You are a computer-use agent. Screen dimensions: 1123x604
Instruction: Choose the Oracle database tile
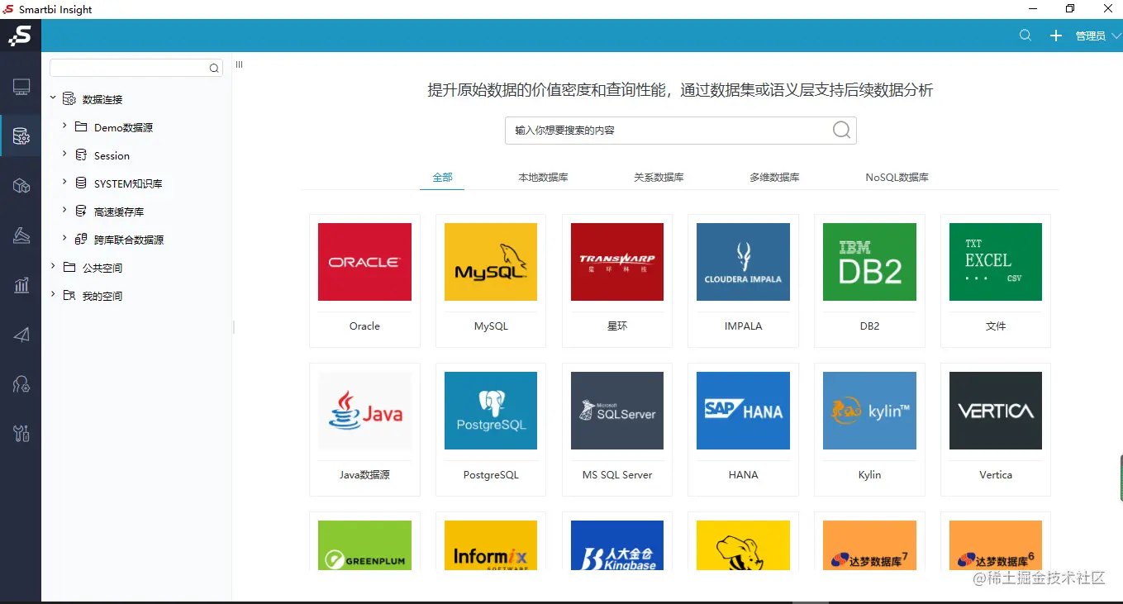coord(364,281)
